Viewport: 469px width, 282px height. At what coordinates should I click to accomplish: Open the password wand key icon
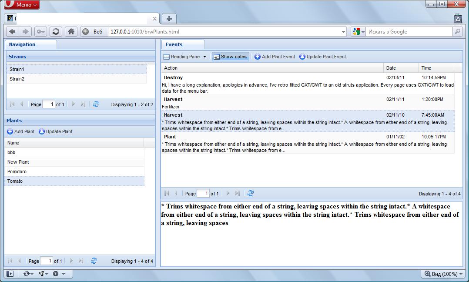pyautogui.click(x=40, y=31)
